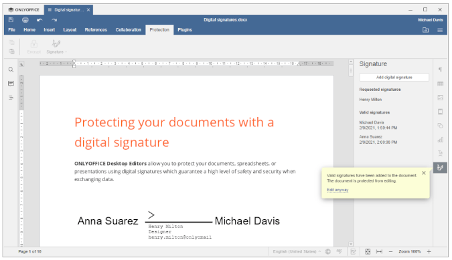The width and height of the screenshot is (452, 260).
Task: Toggle track changes icon in status bar
Action: tap(353, 252)
